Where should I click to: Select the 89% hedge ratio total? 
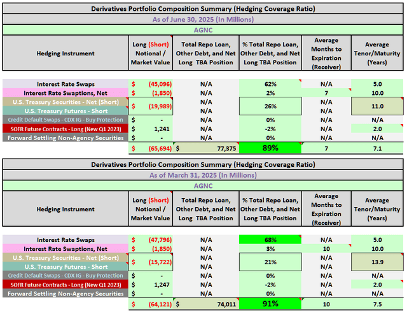click(x=270, y=148)
